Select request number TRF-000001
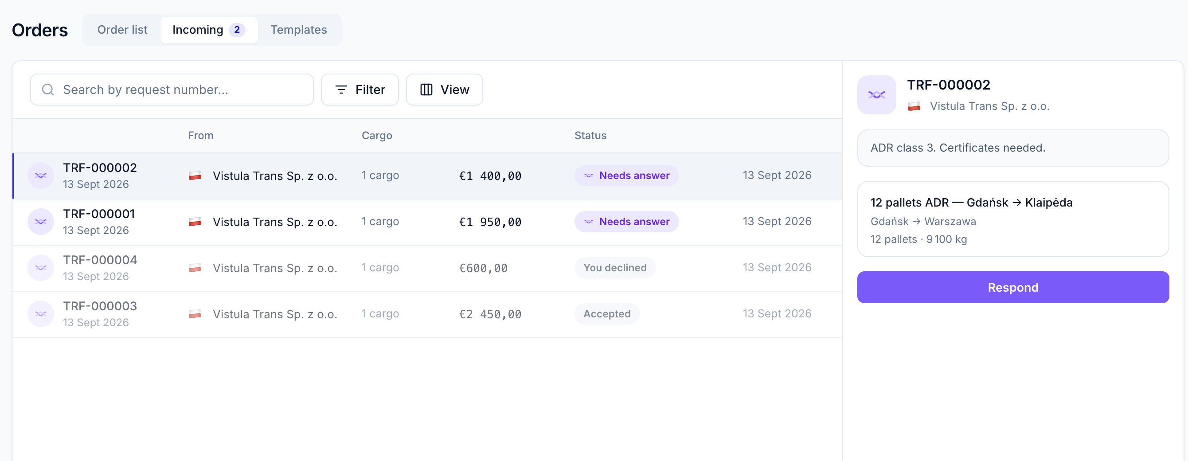 99,214
